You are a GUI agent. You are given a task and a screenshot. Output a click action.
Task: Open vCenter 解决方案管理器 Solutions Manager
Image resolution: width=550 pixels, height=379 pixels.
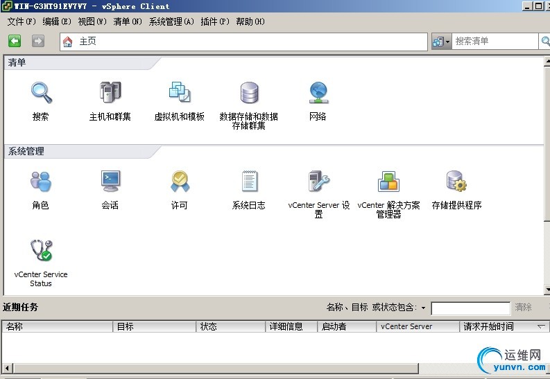388,194
